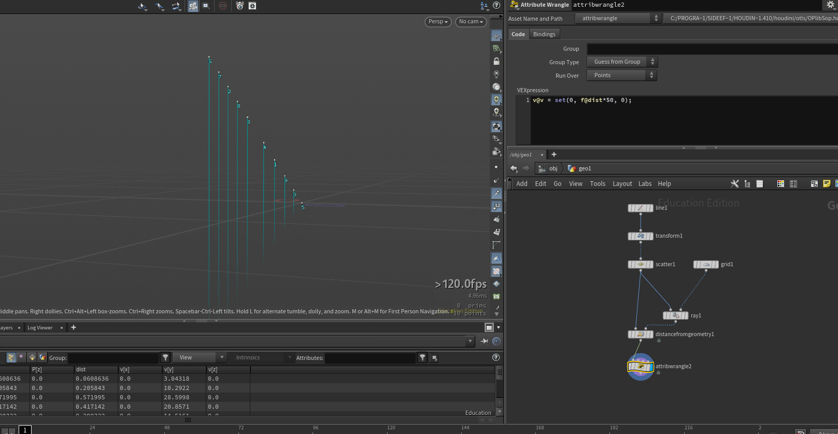838x434 pixels.
Task: Open spreadsheet help question mark
Action: [496, 357]
